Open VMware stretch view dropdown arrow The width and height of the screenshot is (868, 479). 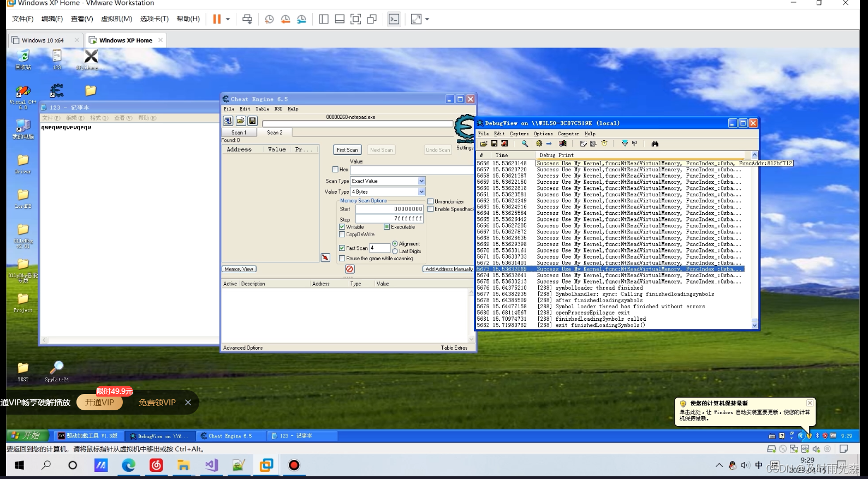[x=427, y=19]
